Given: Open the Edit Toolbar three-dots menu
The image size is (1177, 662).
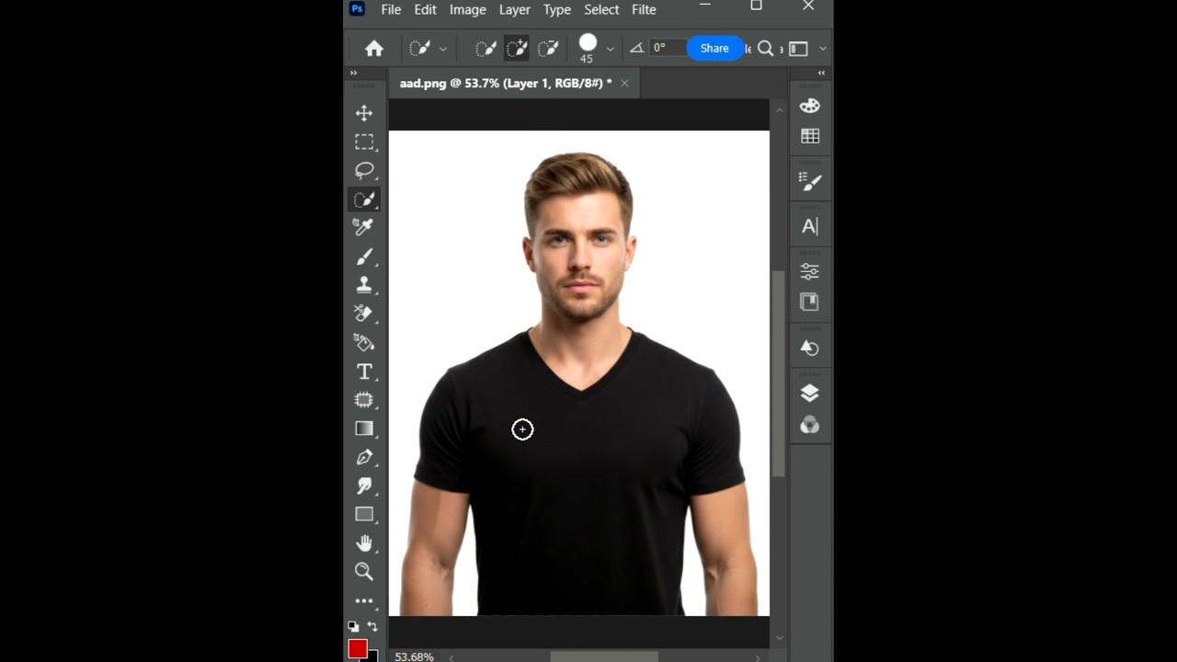Looking at the screenshot, I should tap(364, 601).
